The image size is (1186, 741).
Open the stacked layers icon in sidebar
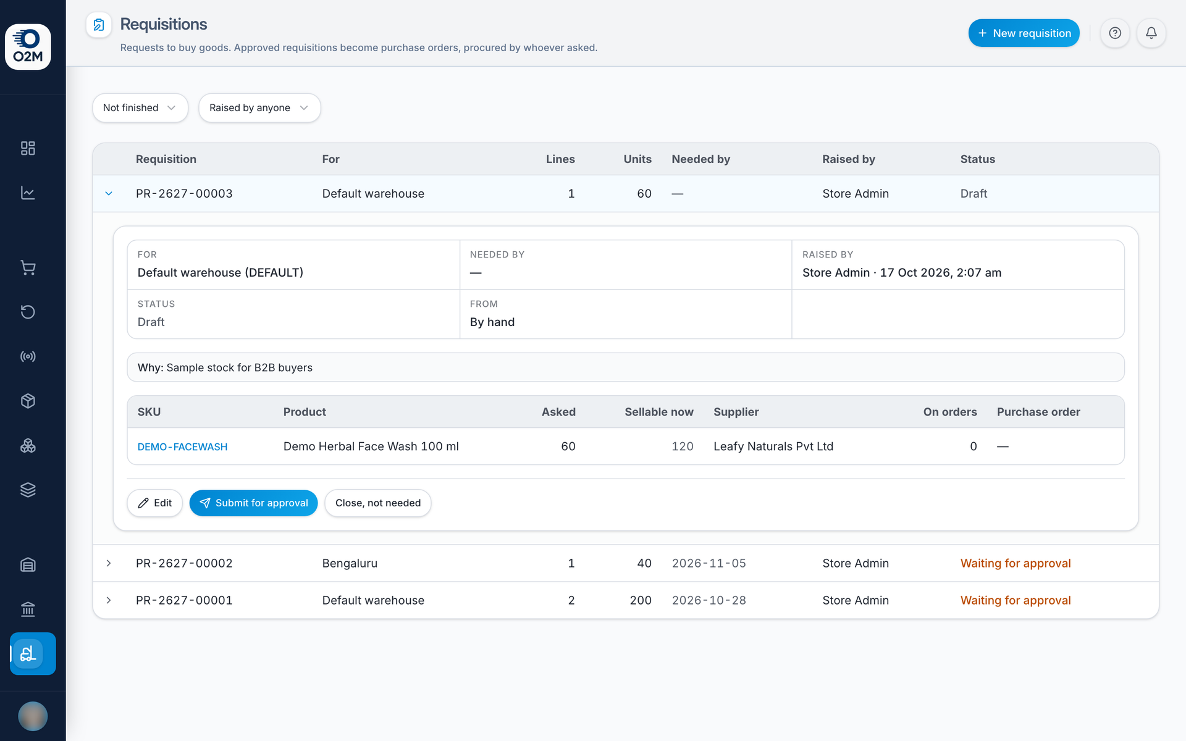pos(28,490)
